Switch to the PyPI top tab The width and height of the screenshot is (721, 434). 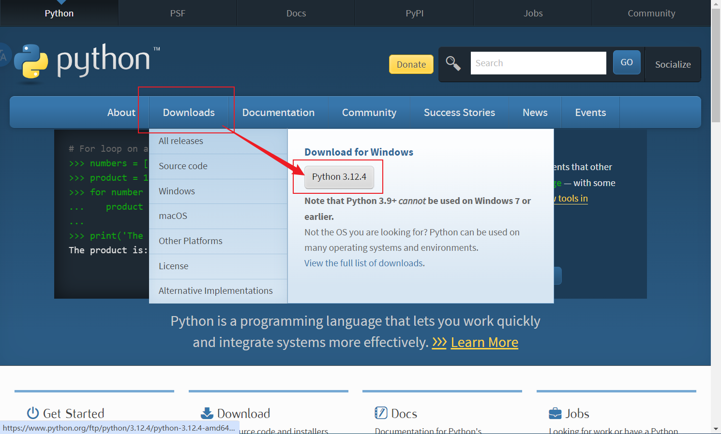coord(414,13)
